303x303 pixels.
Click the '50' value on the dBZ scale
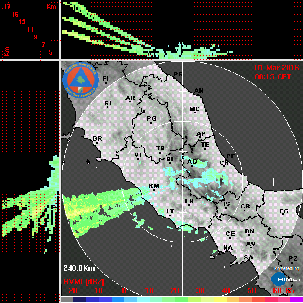coord(251,291)
